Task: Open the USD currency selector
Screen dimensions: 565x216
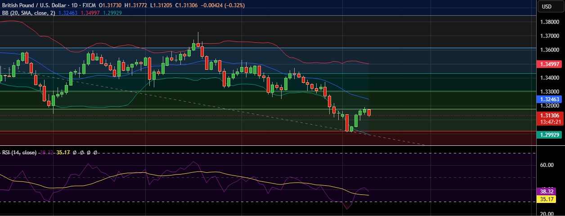Action: point(547,6)
